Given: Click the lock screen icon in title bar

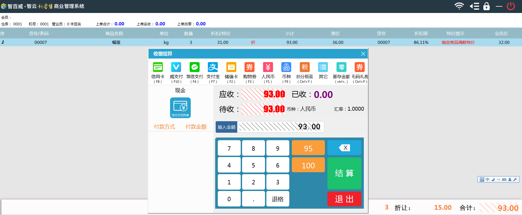Looking at the screenshot, I should coord(486,6).
